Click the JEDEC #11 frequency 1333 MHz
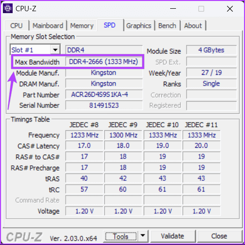This screenshot has height=245, width=245. click(202, 135)
